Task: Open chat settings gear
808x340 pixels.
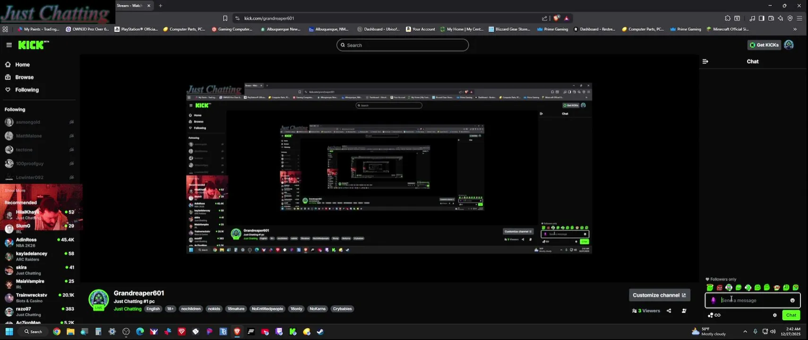Action: tap(774, 315)
